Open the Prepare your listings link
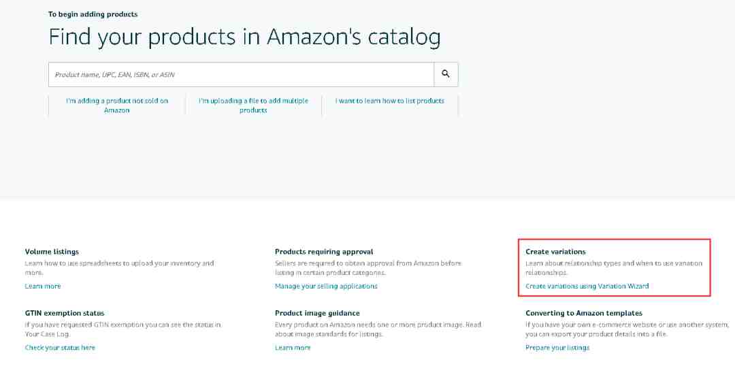 (557, 348)
